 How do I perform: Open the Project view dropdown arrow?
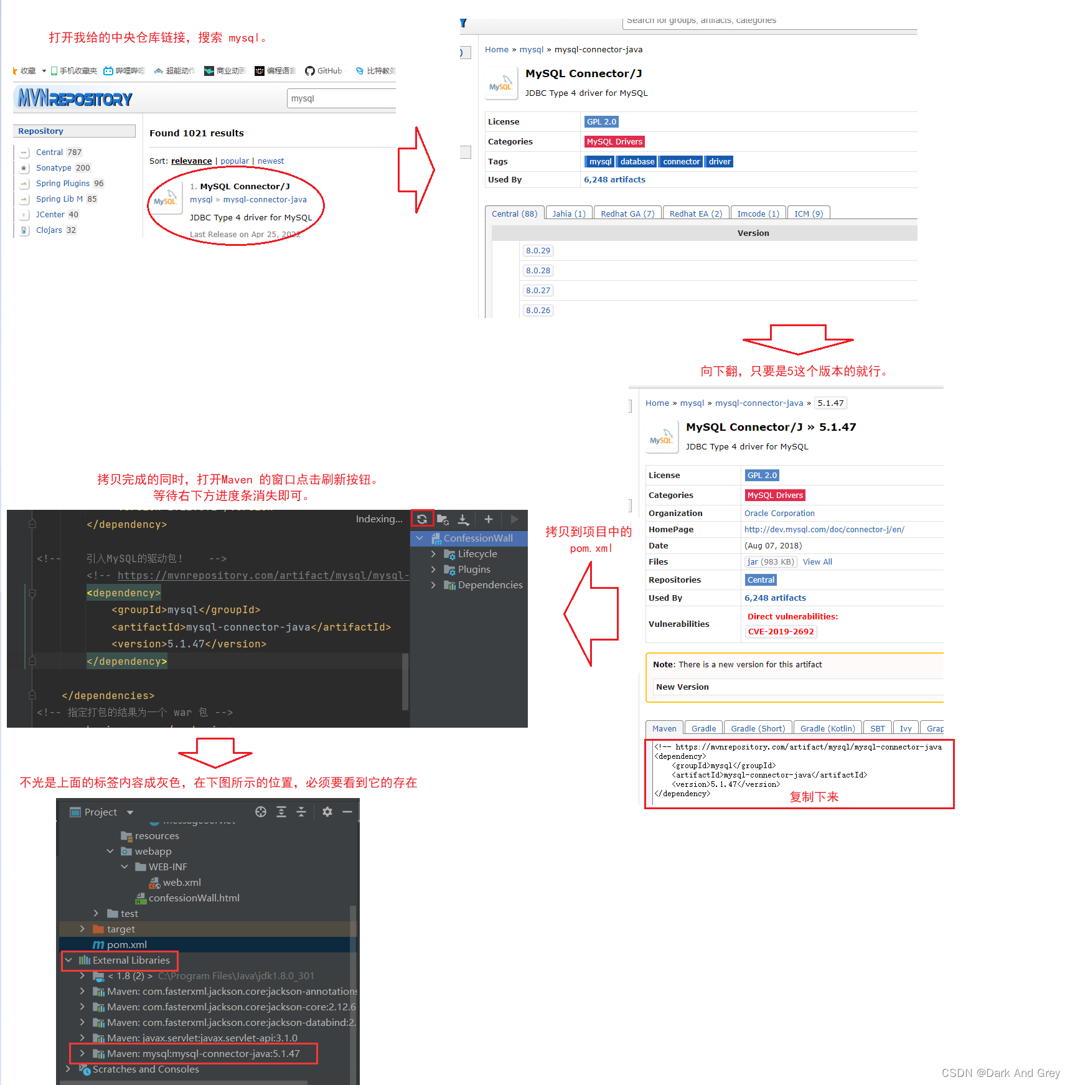point(130,812)
